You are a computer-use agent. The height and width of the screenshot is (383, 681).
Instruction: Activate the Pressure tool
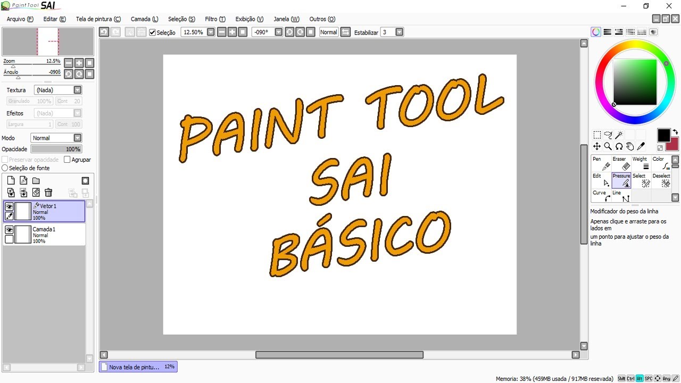pyautogui.click(x=621, y=180)
